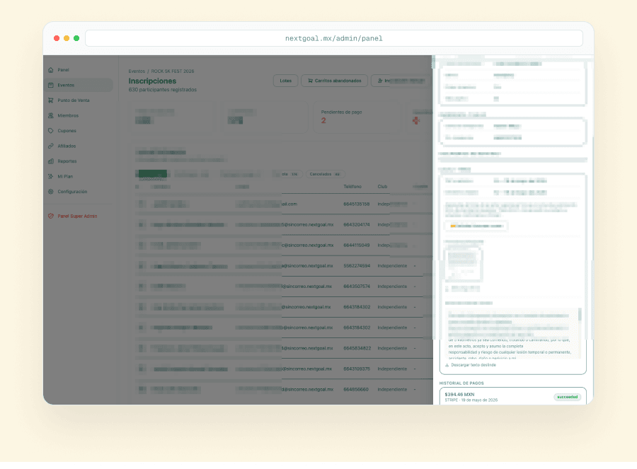Click the Reportes bar chart icon
Image resolution: width=637 pixels, height=469 pixels.
[51, 161]
